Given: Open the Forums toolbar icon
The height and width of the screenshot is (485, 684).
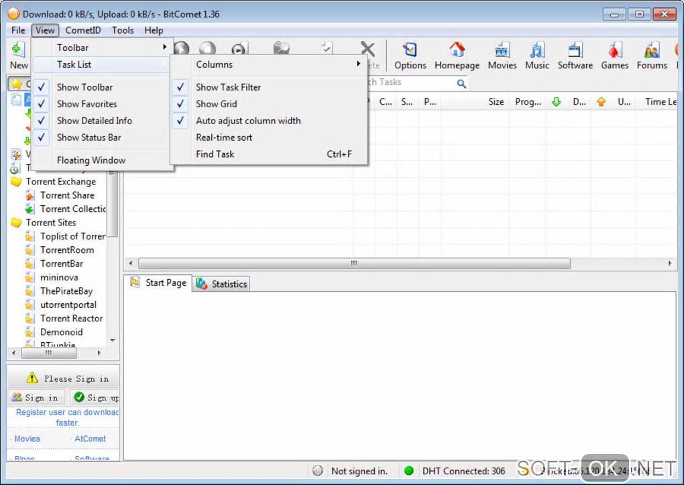Looking at the screenshot, I should pos(652,50).
